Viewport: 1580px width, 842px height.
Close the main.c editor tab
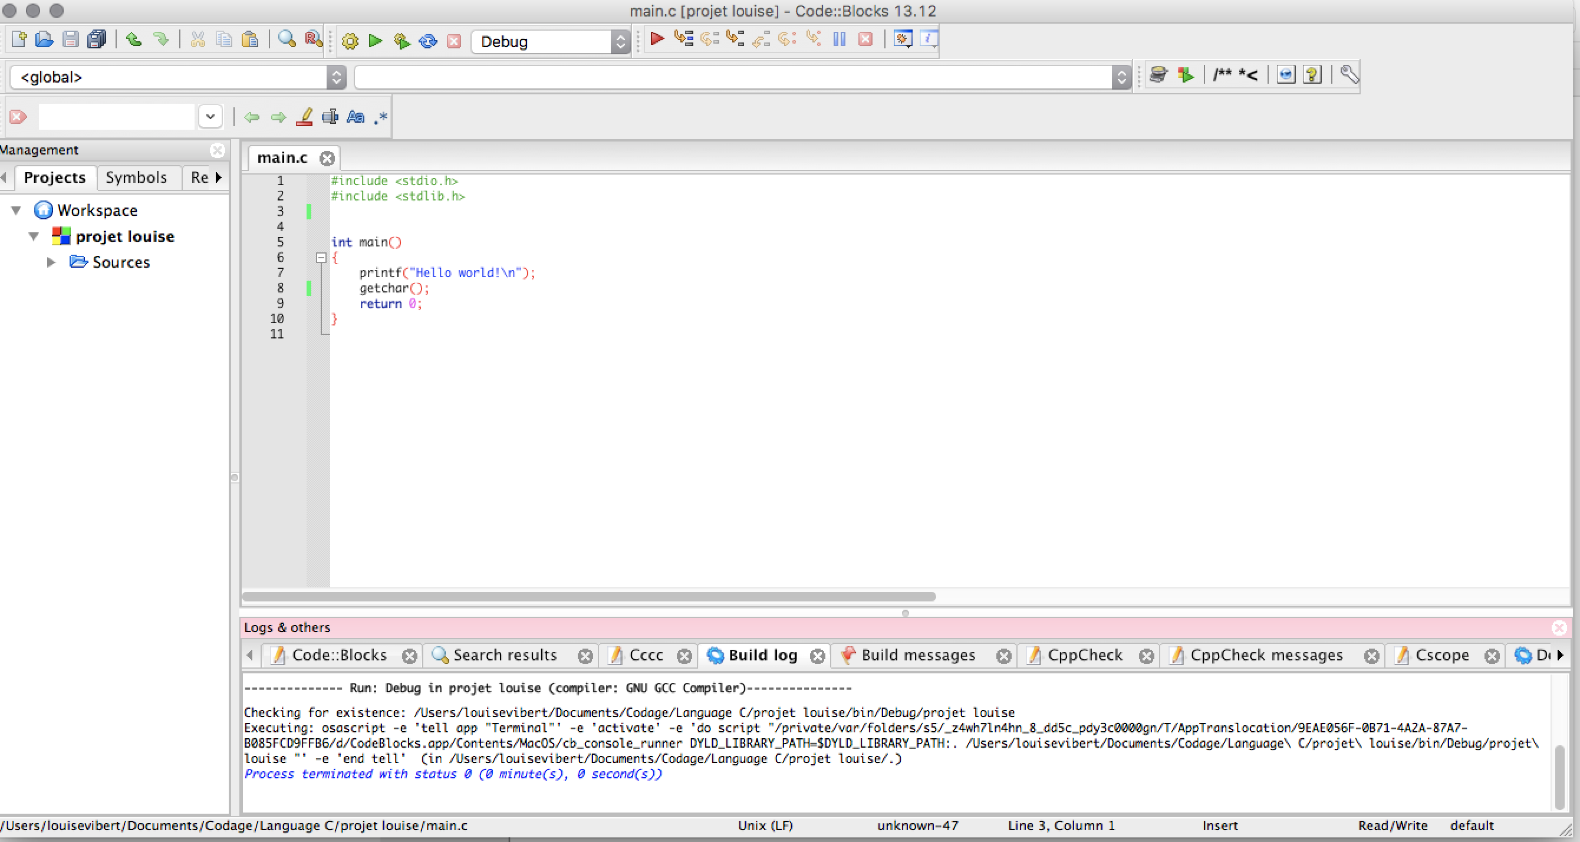(x=327, y=157)
